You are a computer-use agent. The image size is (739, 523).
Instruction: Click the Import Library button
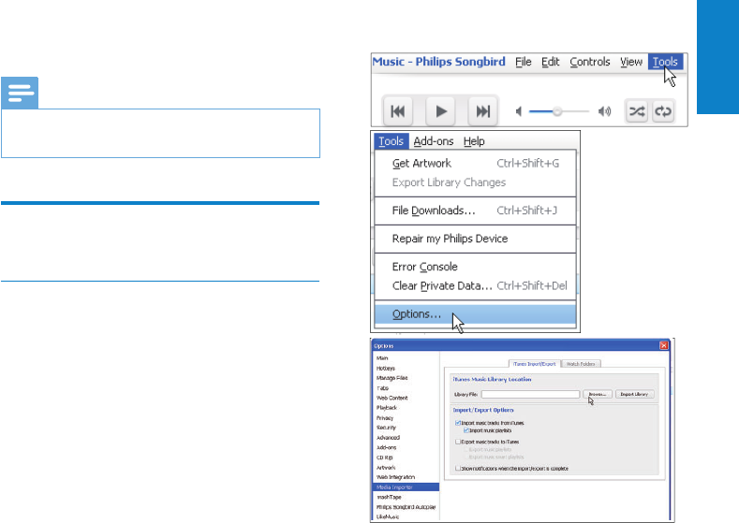(634, 394)
